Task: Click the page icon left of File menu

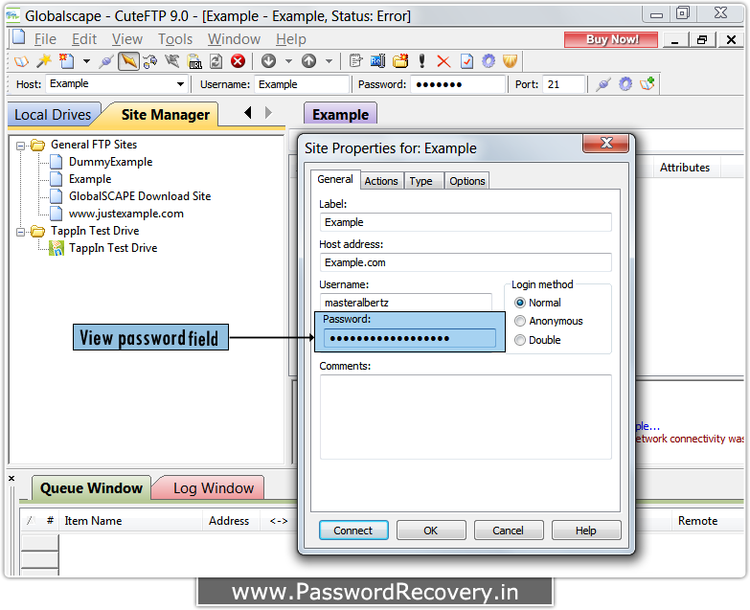Action: point(18,37)
